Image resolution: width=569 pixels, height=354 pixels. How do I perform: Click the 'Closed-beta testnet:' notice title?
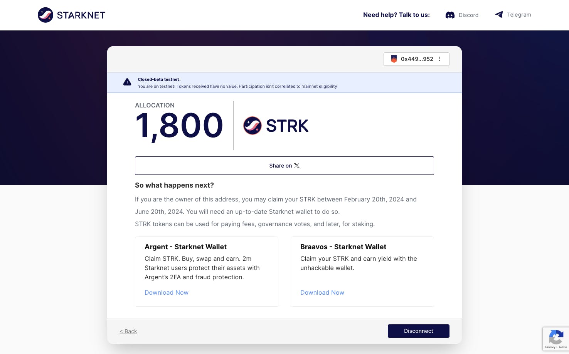(x=159, y=79)
